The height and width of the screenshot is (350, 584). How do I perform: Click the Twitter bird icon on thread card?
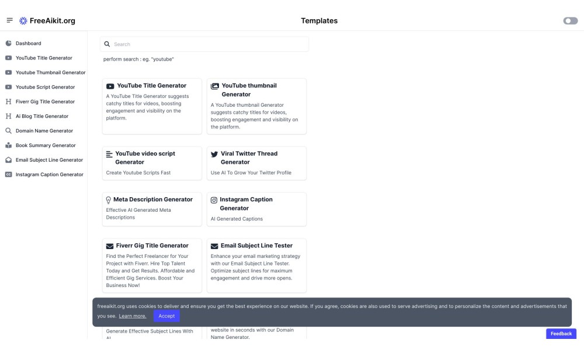[214, 154]
